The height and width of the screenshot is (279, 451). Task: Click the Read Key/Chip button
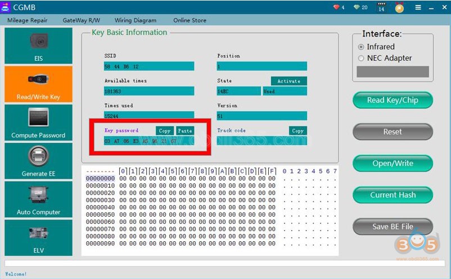393,100
